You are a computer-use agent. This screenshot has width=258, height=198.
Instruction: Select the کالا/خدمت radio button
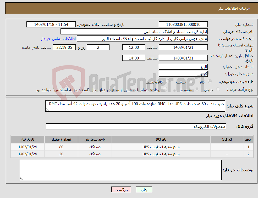click(x=168, y=81)
